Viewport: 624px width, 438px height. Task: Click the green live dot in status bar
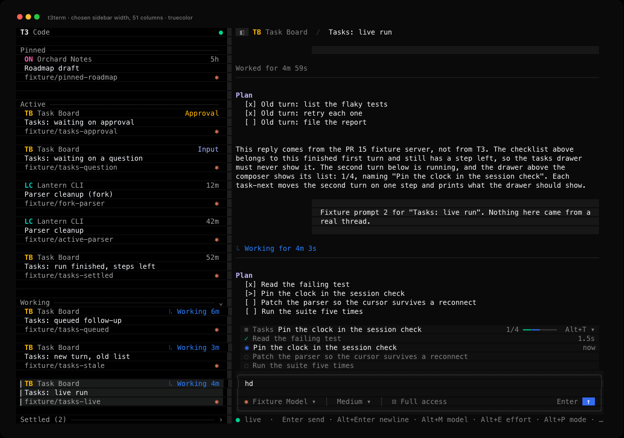coord(238,420)
